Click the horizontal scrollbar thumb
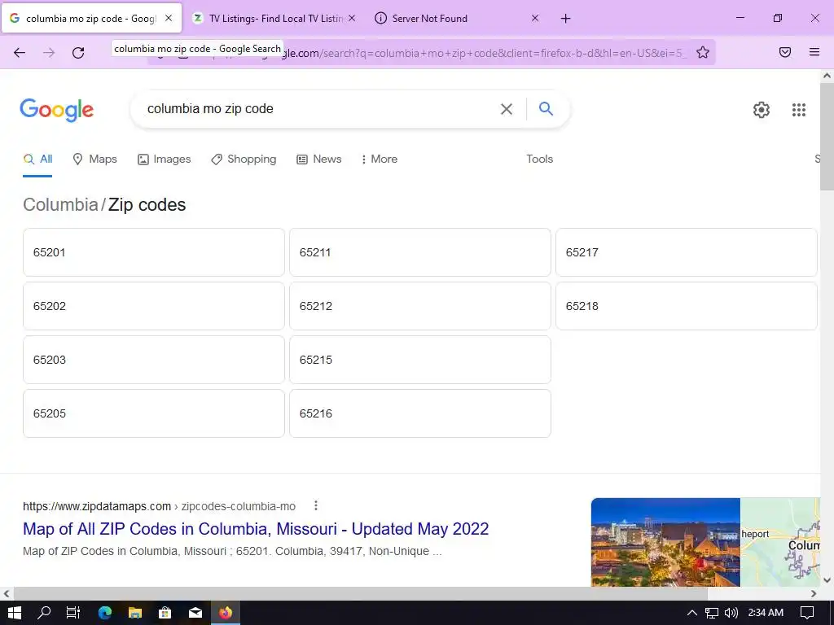 click(x=361, y=593)
